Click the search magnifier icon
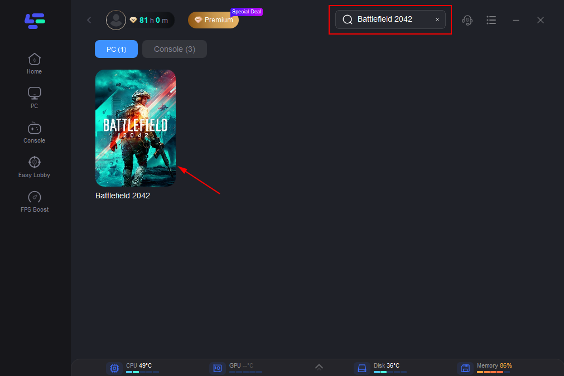The width and height of the screenshot is (564, 376). click(x=348, y=19)
